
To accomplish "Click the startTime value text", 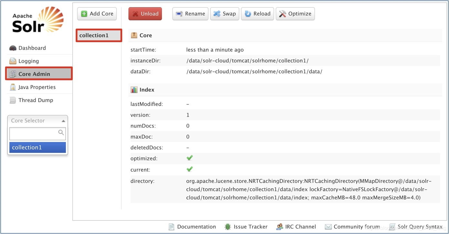I will click(215, 50).
